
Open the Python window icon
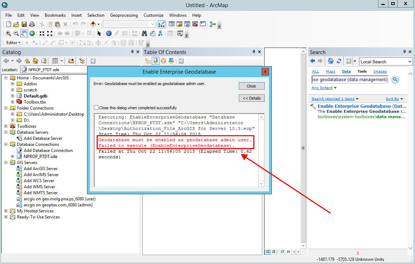coord(203,24)
